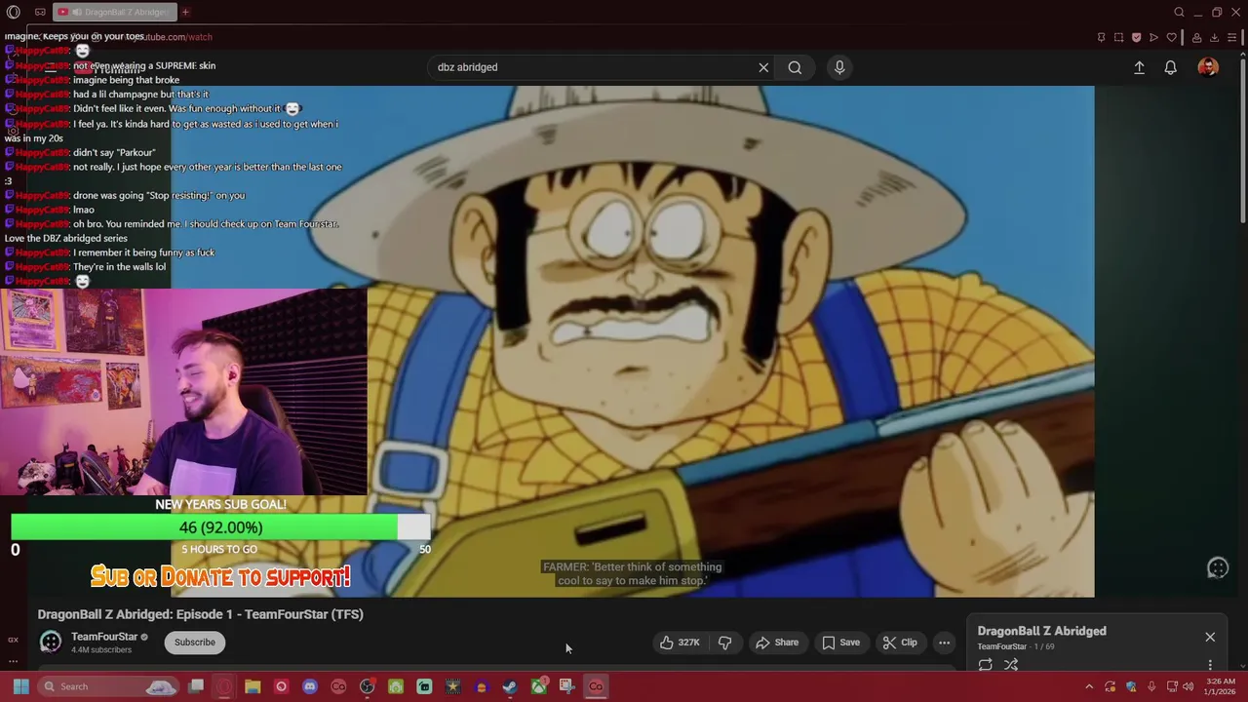Take a snapshot with the capture icon

coord(1118,37)
